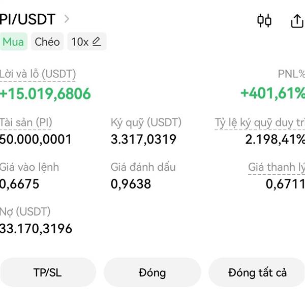Show info for Tỷ lệ ký quỹ duy trì
The width and height of the screenshot is (305, 305).
point(260,123)
